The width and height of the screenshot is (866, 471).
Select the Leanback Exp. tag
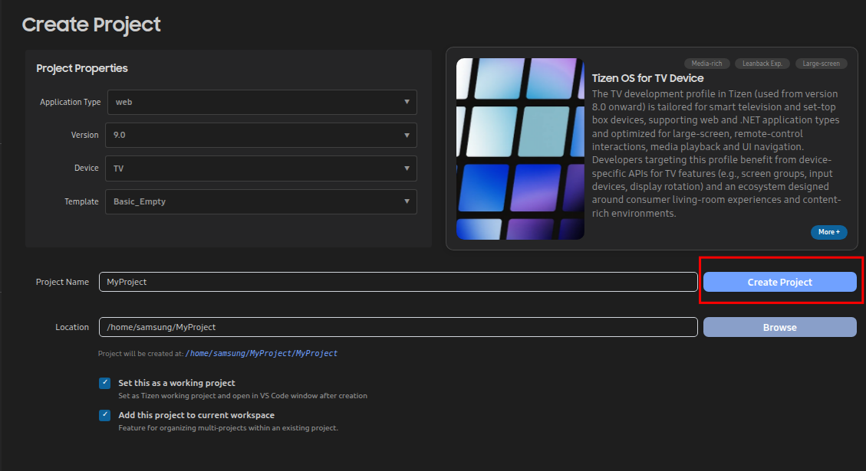pos(762,64)
